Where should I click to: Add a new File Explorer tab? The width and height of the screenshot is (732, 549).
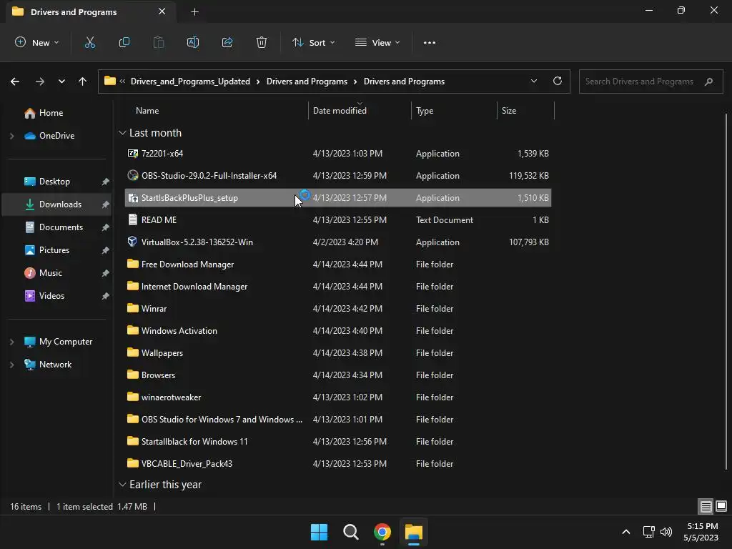pyautogui.click(x=194, y=11)
